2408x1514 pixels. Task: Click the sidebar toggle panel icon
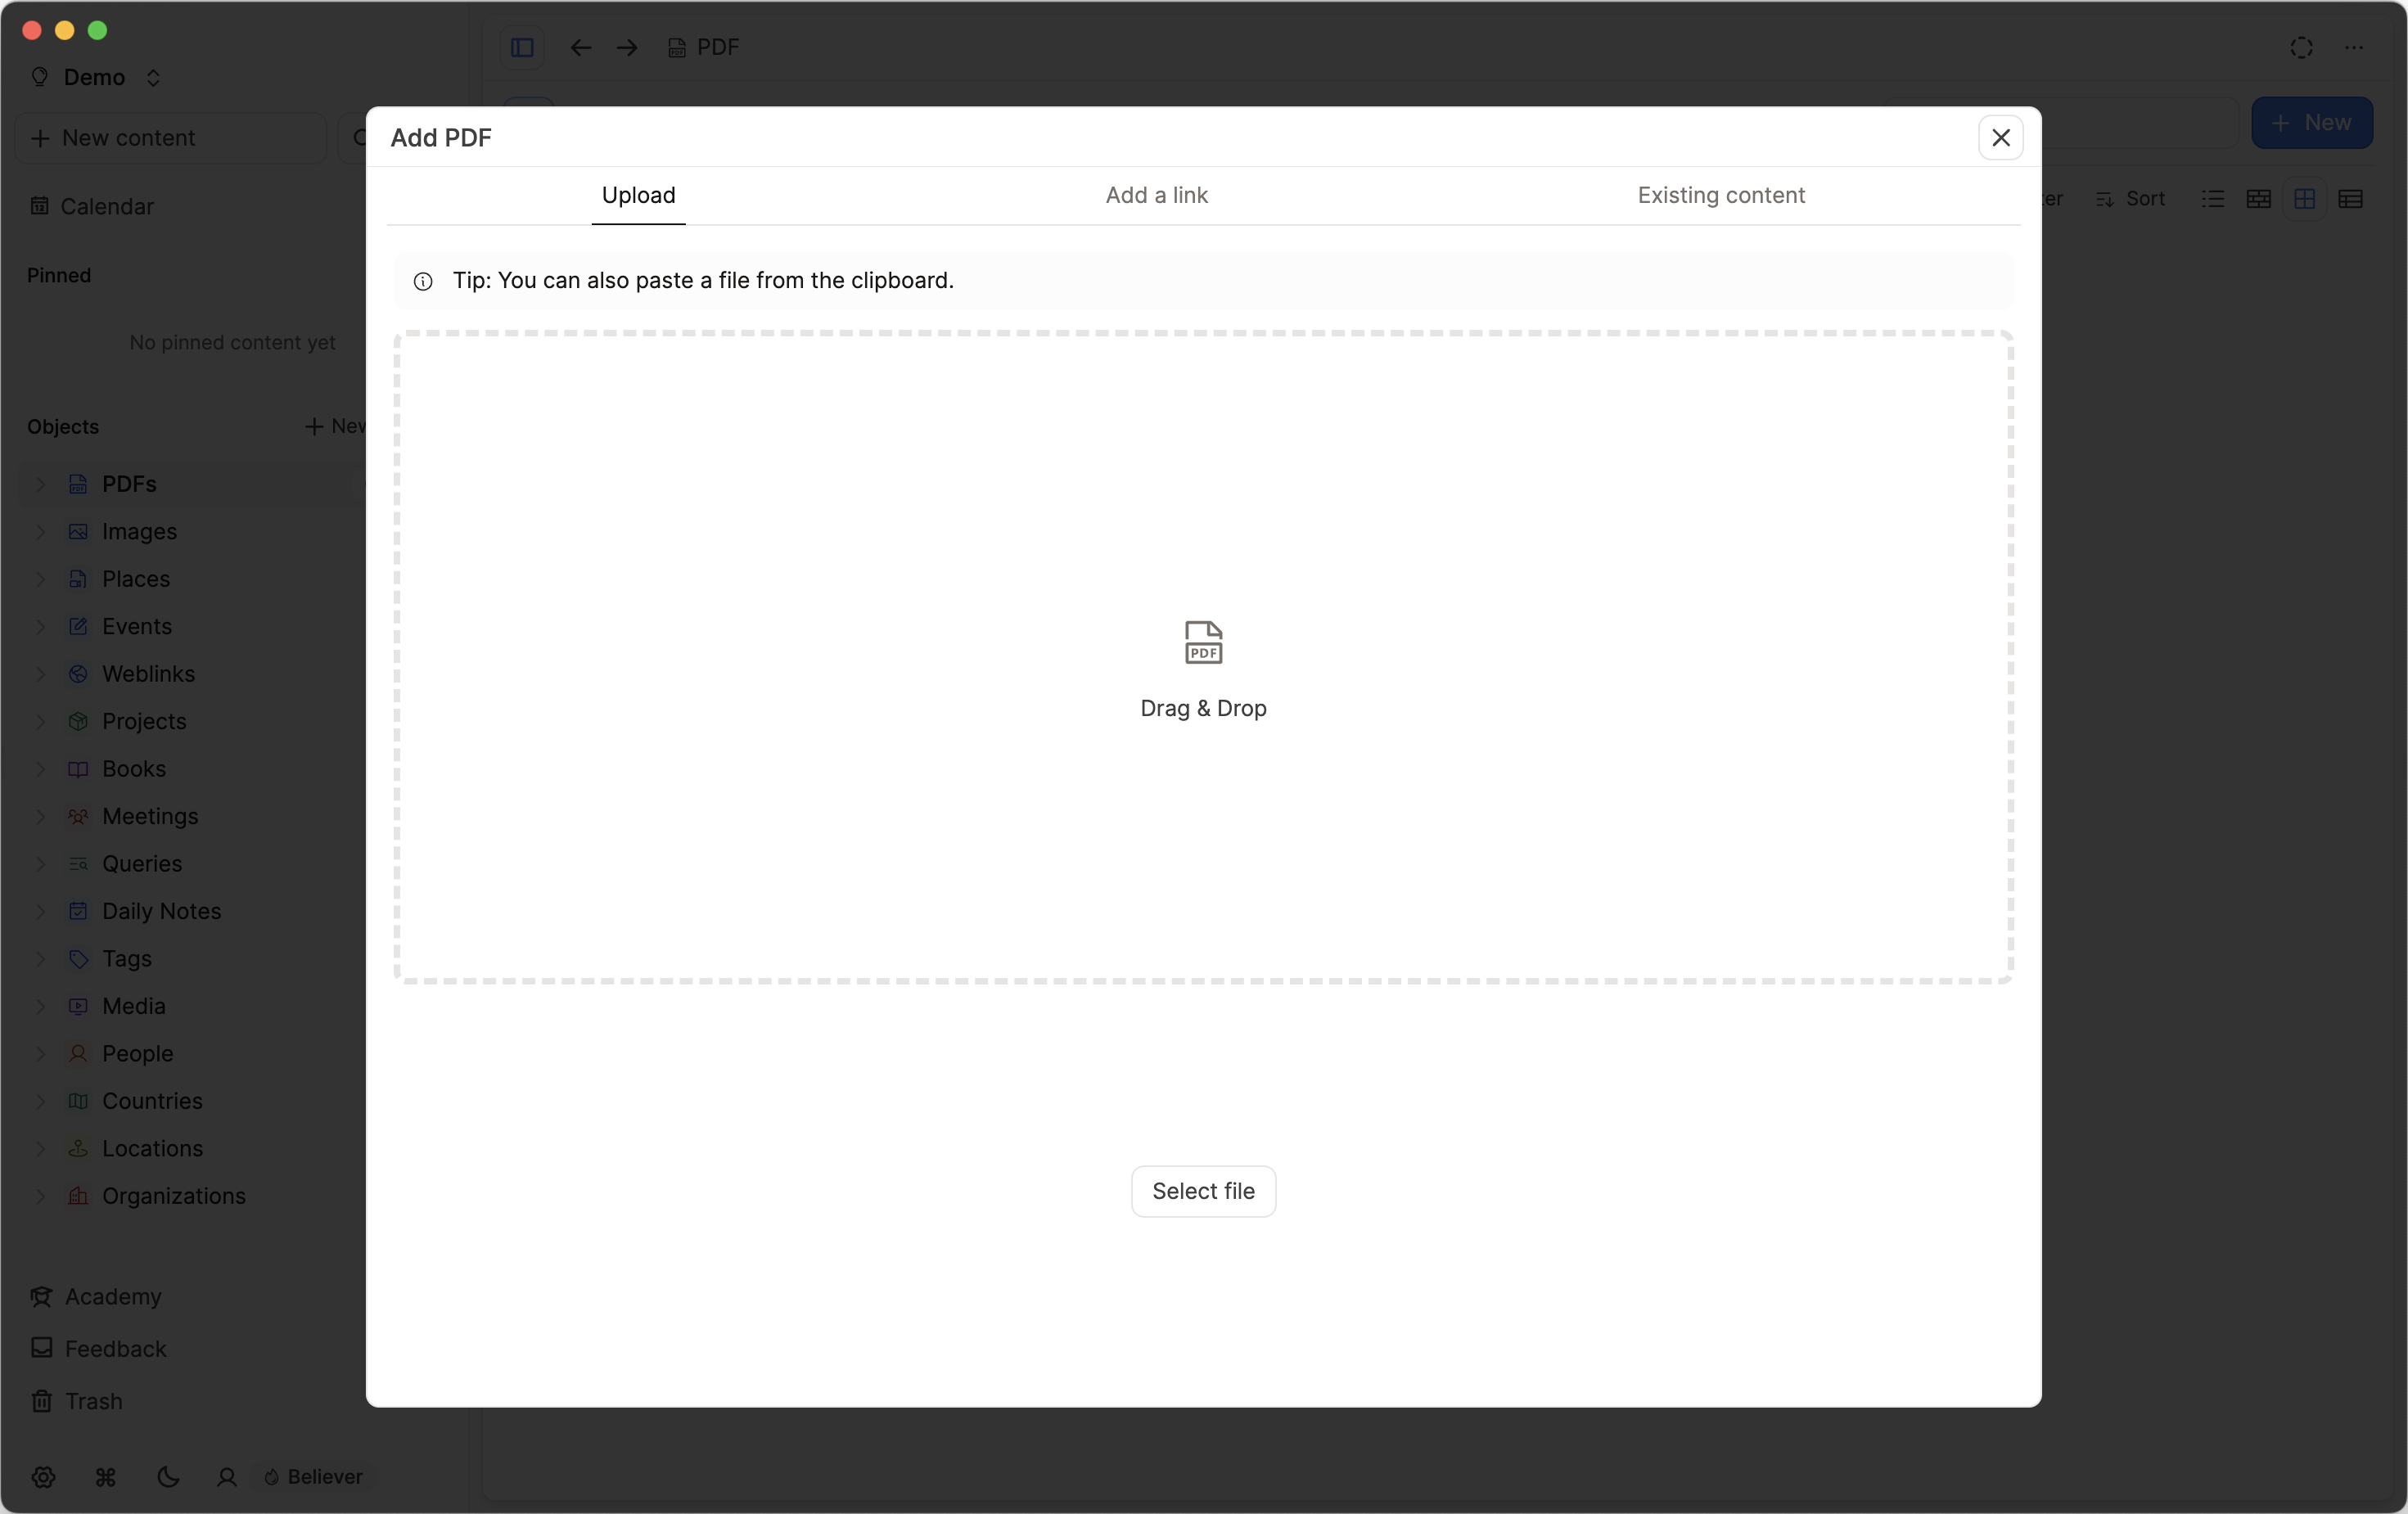click(x=521, y=47)
